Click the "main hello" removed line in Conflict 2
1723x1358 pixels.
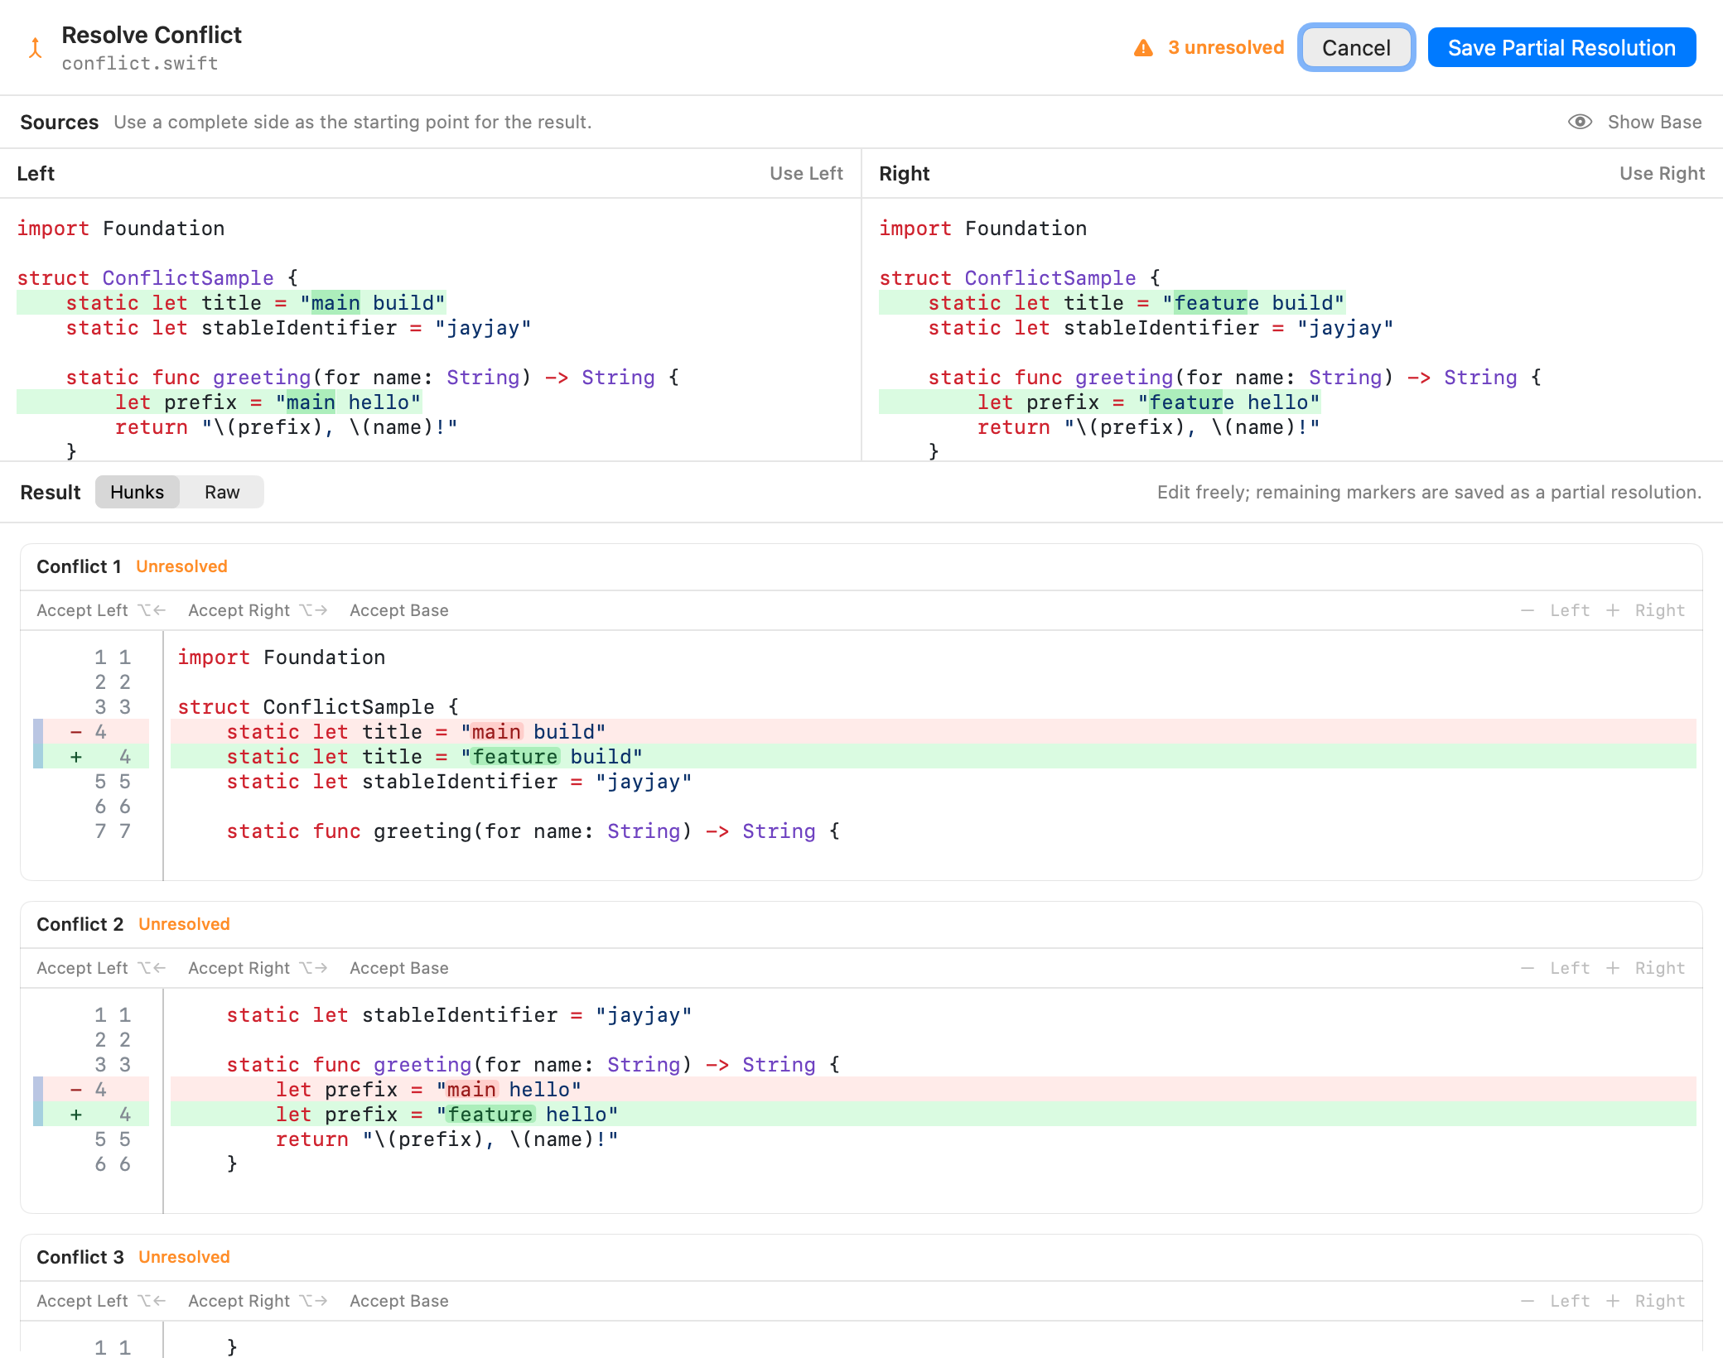point(933,1090)
